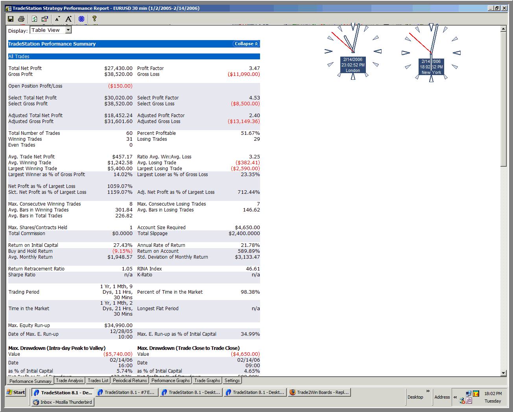Click the All Trades section header
Screen dimensions: 513x412
[134, 57]
